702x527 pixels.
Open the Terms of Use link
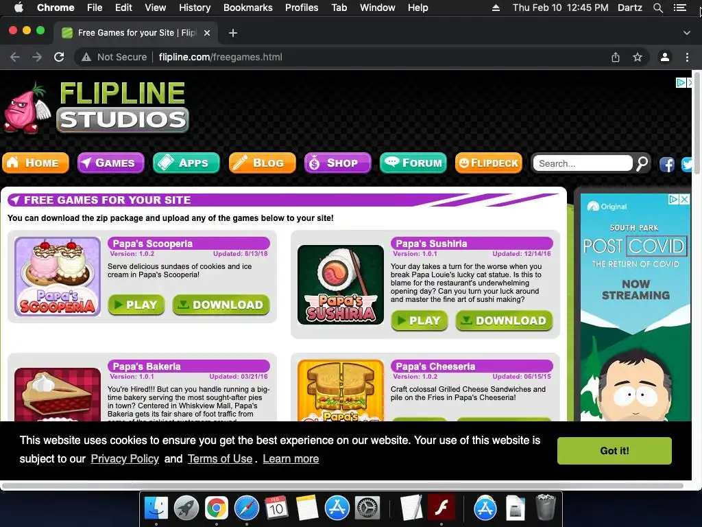coord(220,458)
